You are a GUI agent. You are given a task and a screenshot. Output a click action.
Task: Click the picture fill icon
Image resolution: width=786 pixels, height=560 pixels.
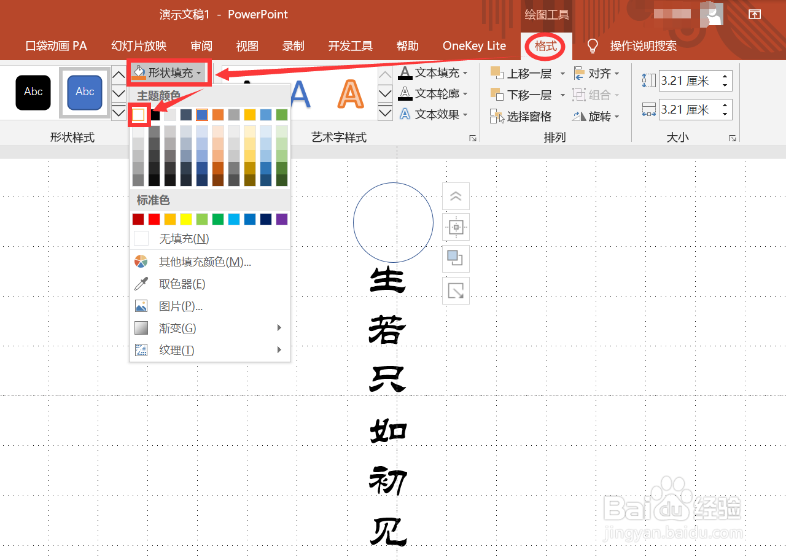(x=141, y=306)
